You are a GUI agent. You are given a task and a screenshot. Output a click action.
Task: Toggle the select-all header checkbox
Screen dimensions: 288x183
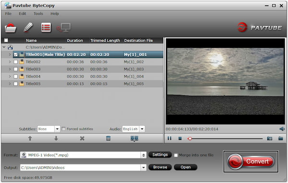pyautogui.click(x=6, y=40)
